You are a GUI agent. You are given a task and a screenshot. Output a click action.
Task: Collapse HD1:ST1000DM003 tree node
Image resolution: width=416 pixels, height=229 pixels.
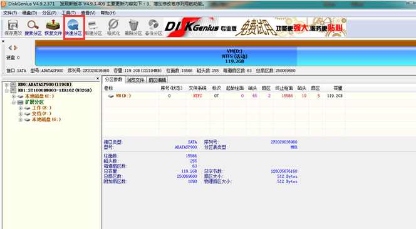click(7, 91)
